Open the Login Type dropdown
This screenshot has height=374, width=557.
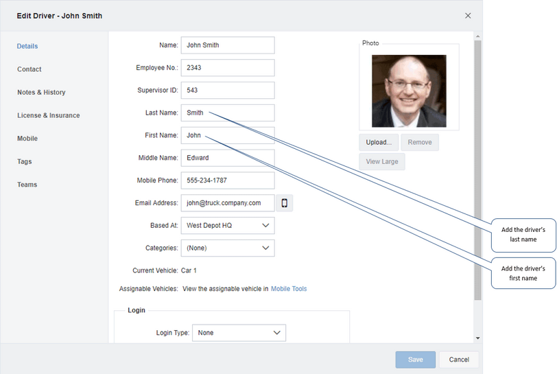pos(239,333)
